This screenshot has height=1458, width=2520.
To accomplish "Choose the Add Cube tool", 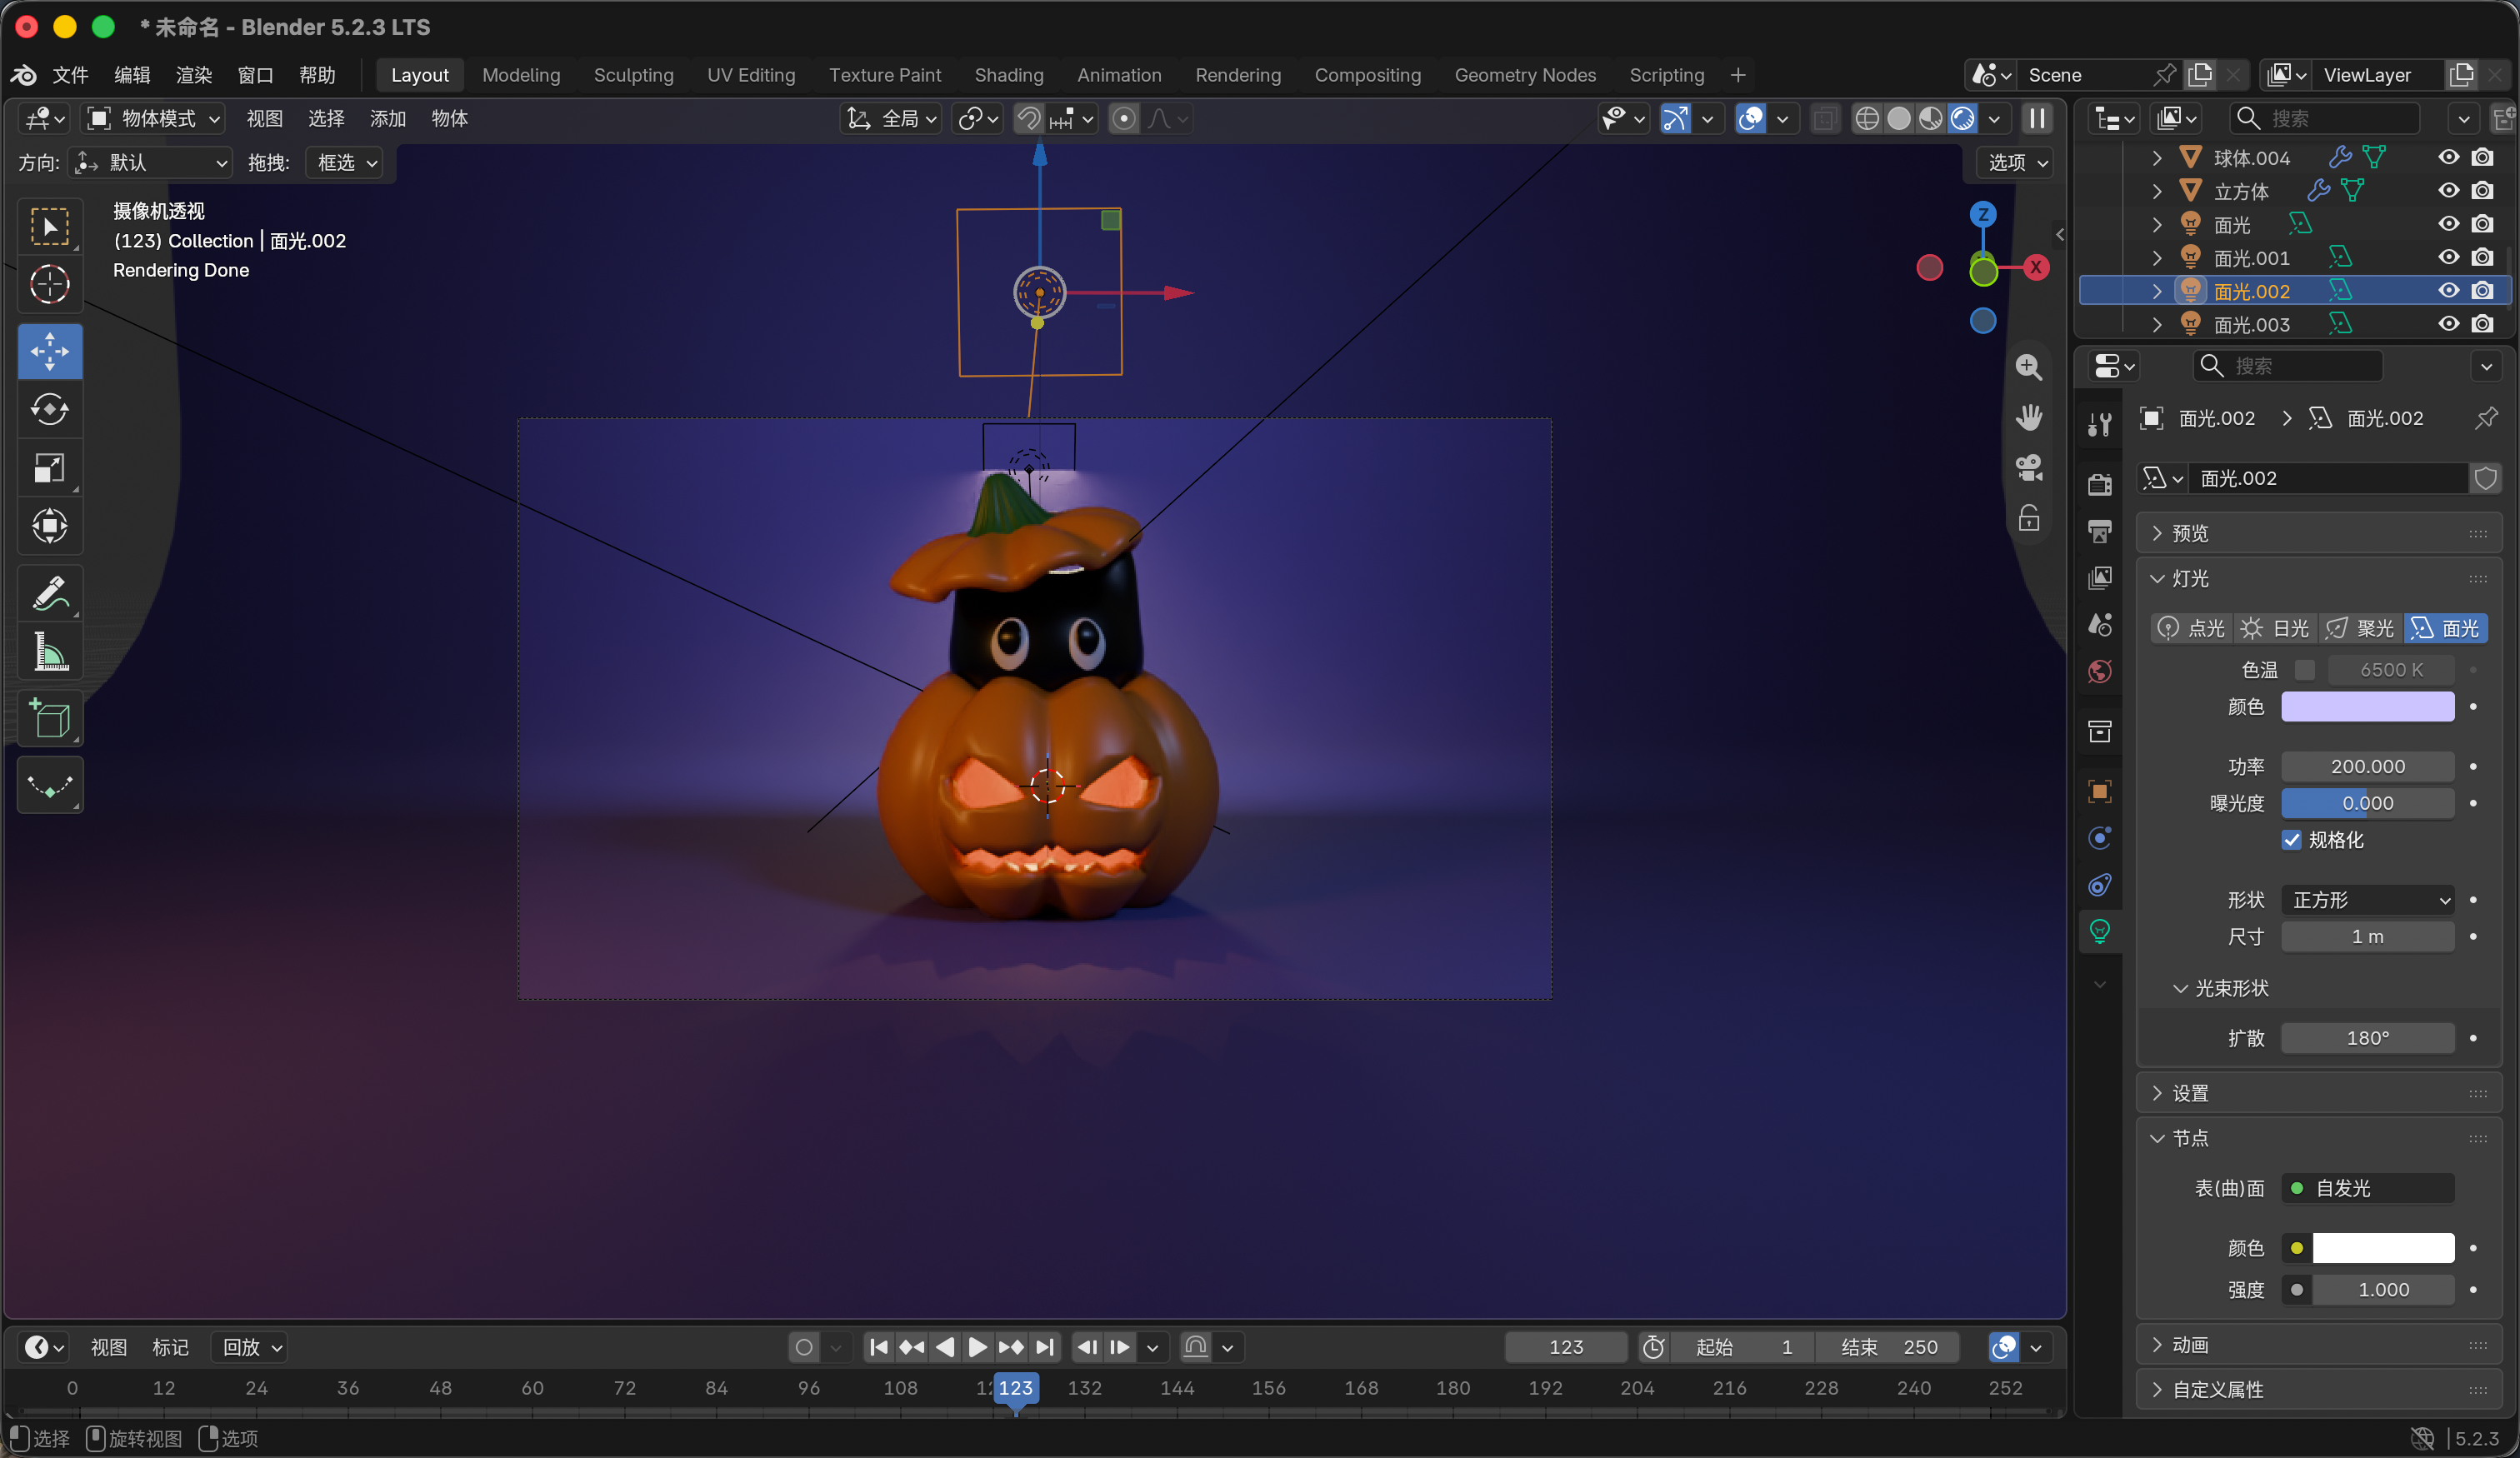I will pos(50,718).
